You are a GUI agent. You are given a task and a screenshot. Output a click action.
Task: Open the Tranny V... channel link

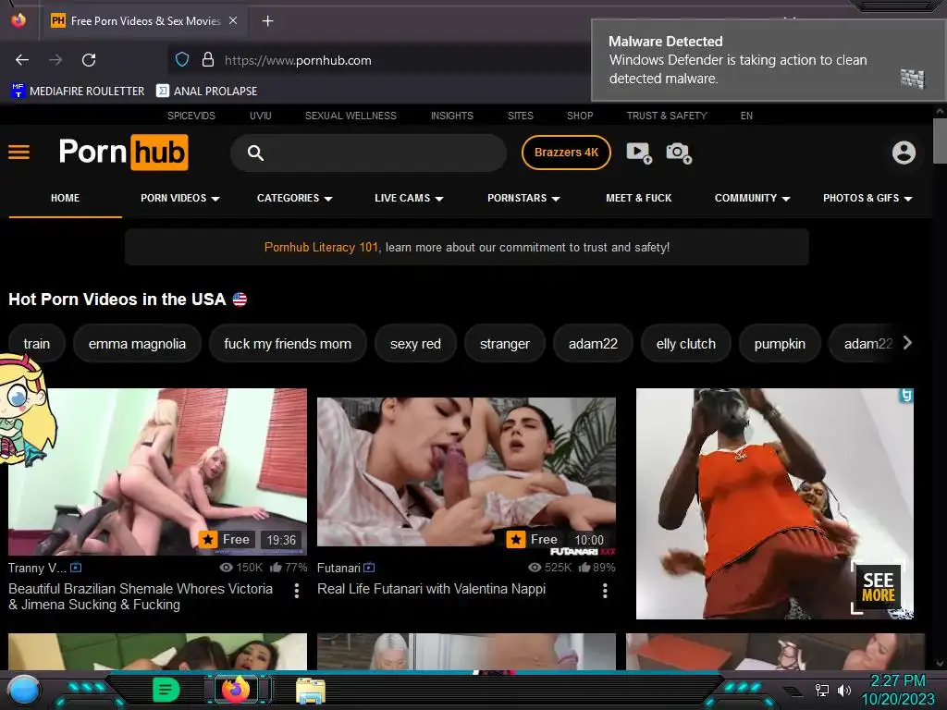point(37,568)
